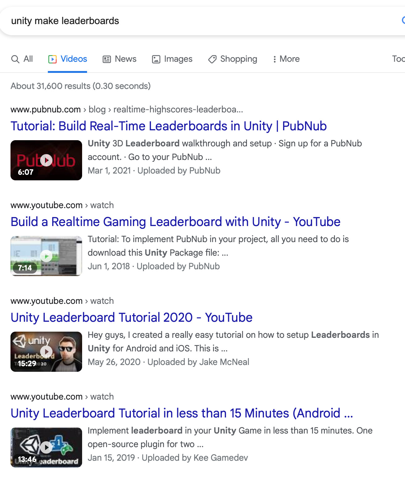
Task: Open 'Tutorial: Build Real-Time Leaderboards in Unity | PubNub' link
Action: (x=169, y=126)
